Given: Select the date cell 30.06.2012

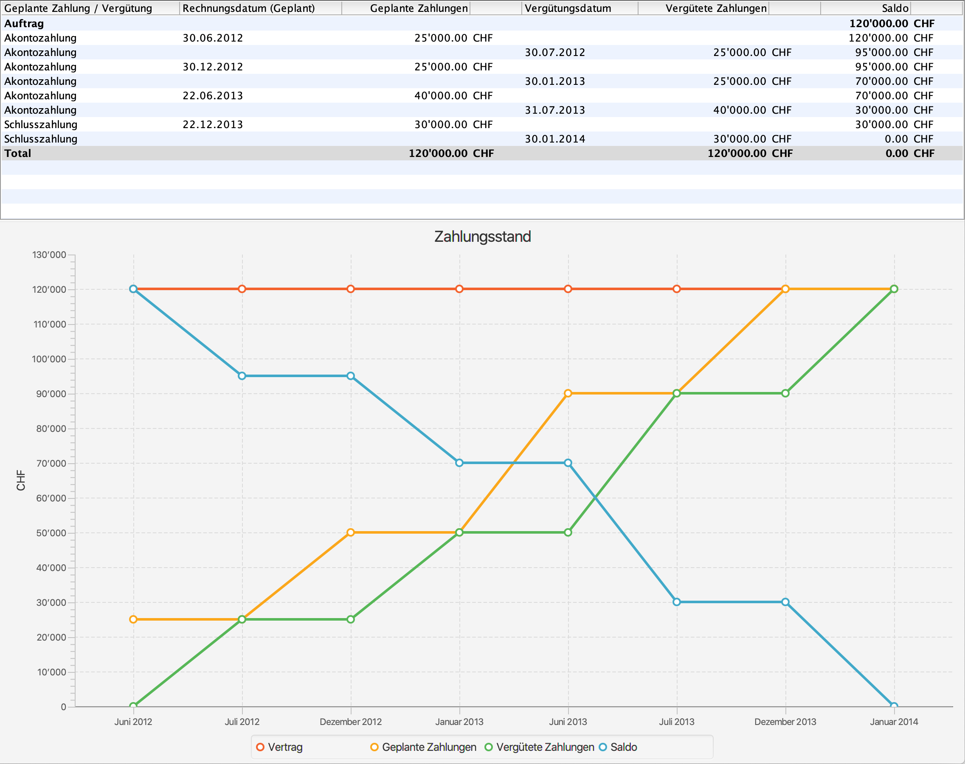Looking at the screenshot, I should [x=213, y=38].
